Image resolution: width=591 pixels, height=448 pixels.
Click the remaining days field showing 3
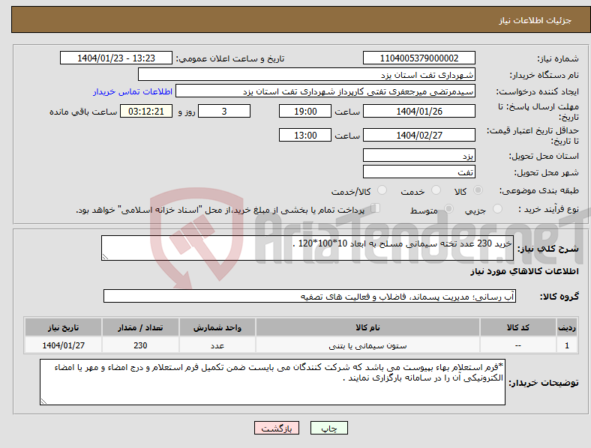pos(224,111)
